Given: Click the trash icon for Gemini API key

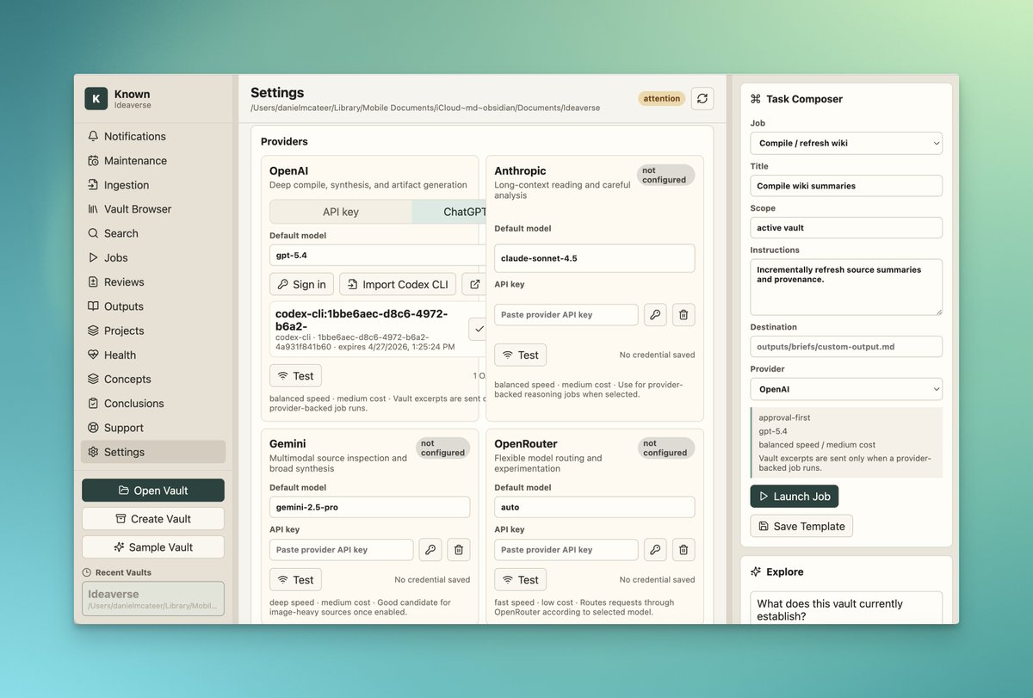Looking at the screenshot, I should tap(459, 550).
